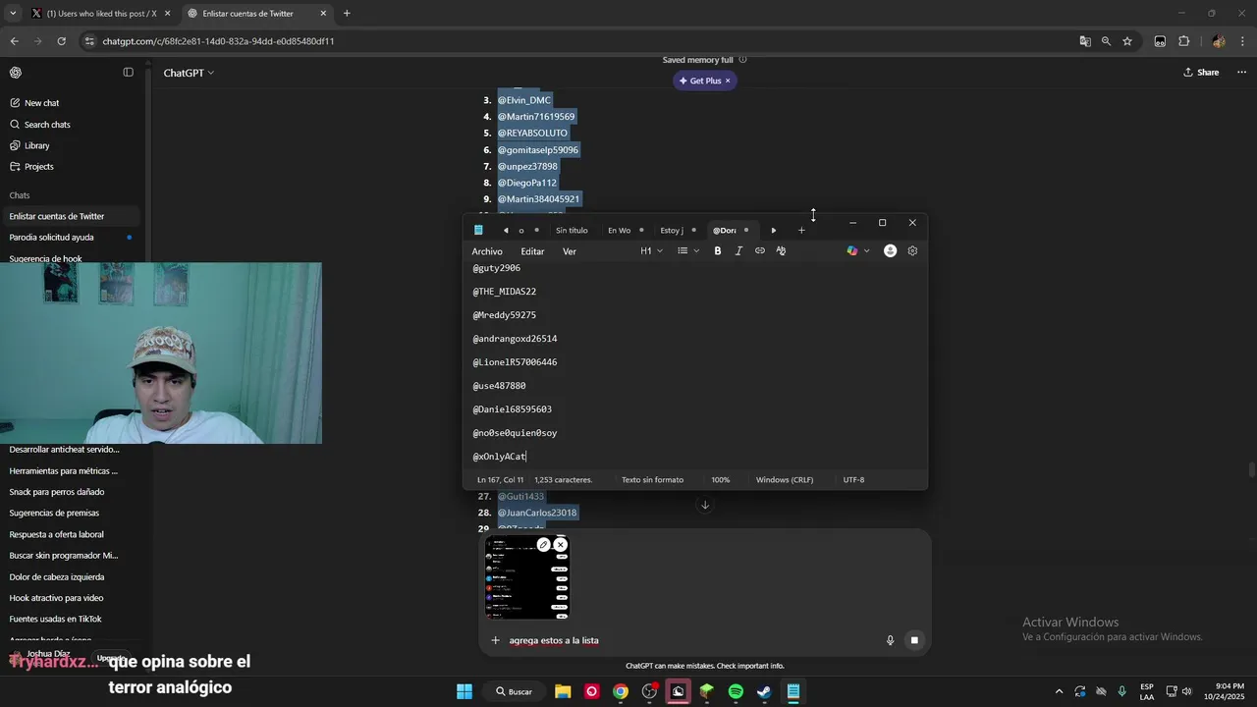Open chat 'Fuentes usadas en TikTok'

click(69, 619)
